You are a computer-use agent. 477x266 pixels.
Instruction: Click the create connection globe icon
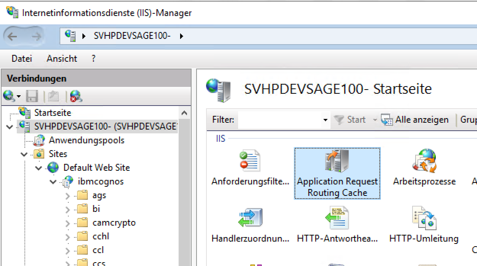(9, 96)
